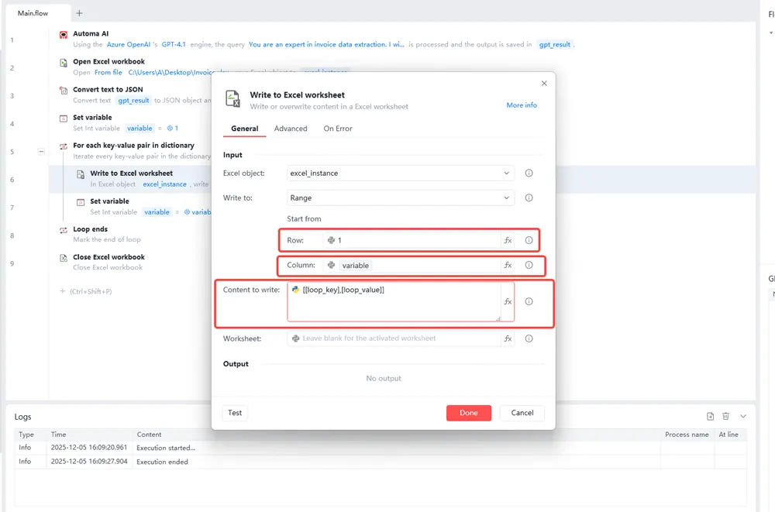775x512 pixels.
Task: Click info icon next to Column field
Action: [529, 265]
